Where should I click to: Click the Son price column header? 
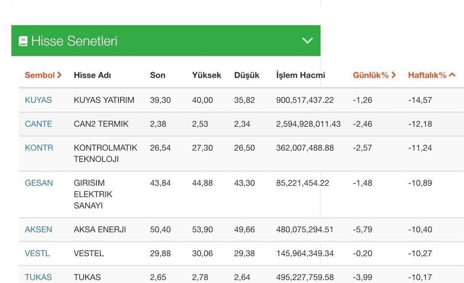[157, 75]
